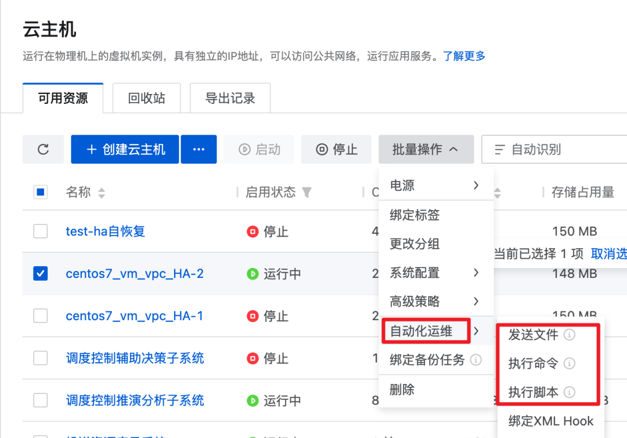Screen dimensions: 627x438
Task: Open the 了解更多 link
Action: pos(464,56)
